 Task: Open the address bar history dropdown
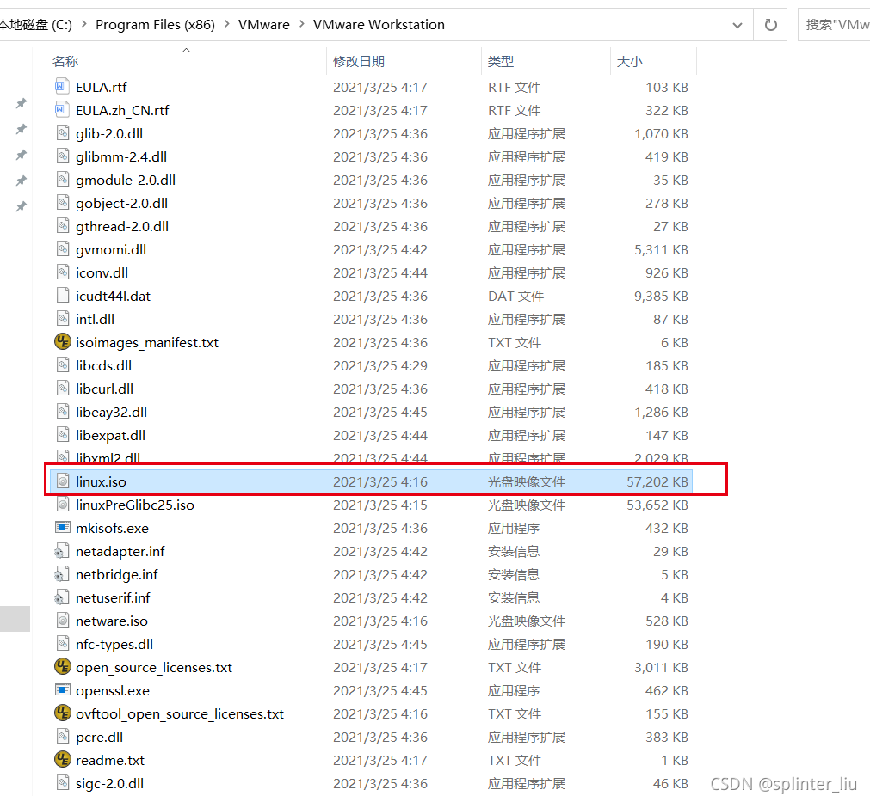737,25
